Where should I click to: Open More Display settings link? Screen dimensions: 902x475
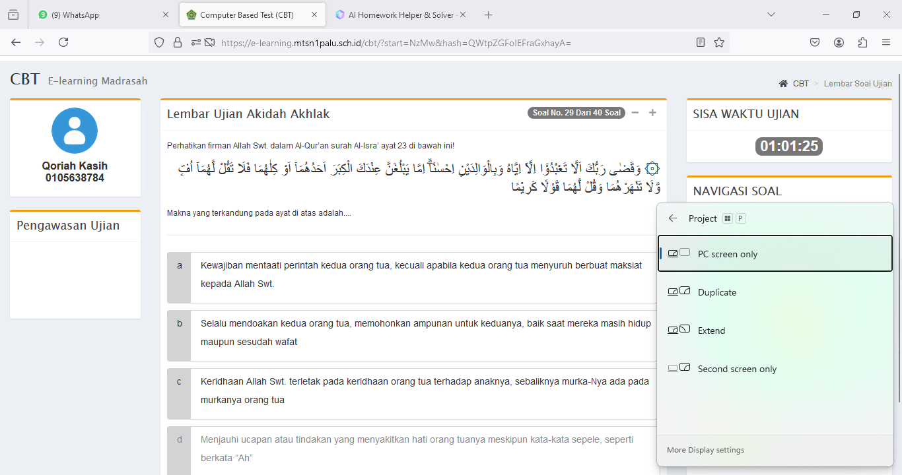click(x=705, y=450)
